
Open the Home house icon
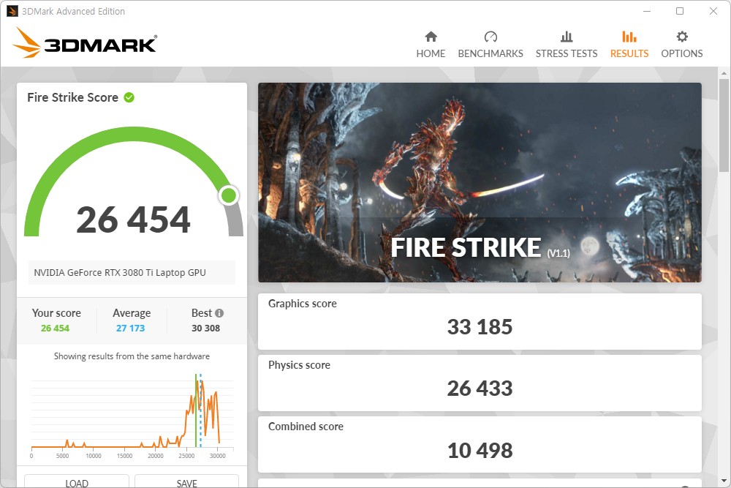tap(431, 37)
